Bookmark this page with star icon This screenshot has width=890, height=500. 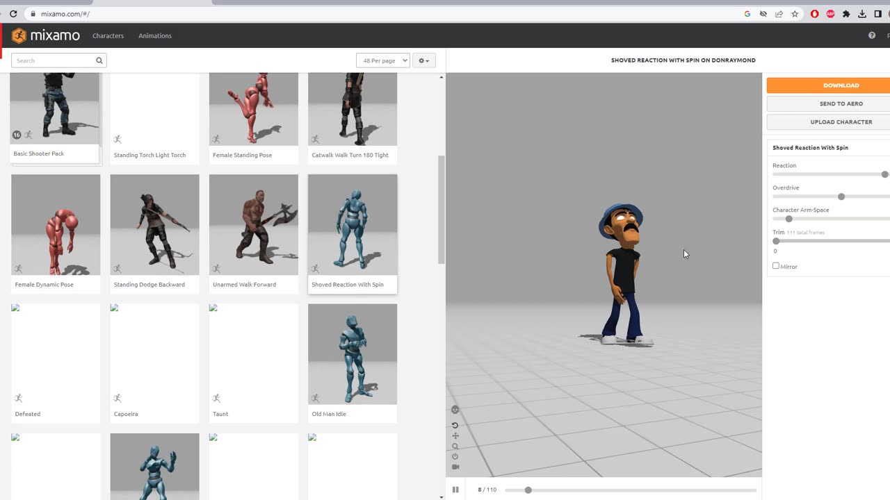pos(795,14)
